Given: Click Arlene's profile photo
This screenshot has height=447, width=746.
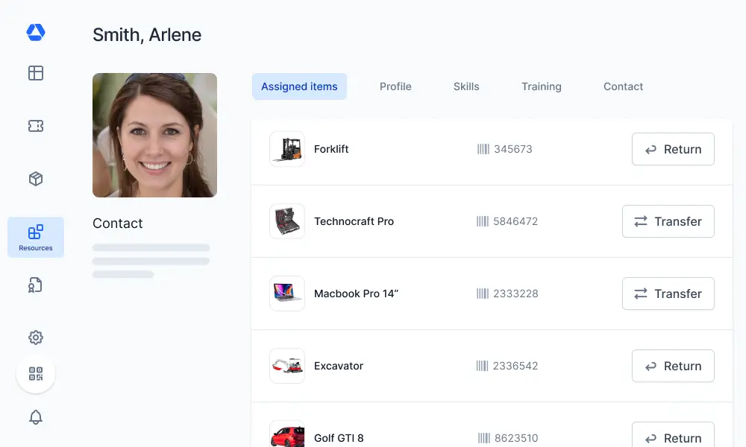Looking at the screenshot, I should [x=154, y=135].
